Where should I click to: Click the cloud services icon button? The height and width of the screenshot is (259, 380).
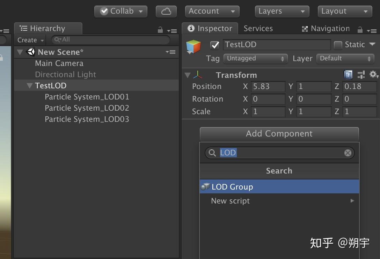pos(166,11)
